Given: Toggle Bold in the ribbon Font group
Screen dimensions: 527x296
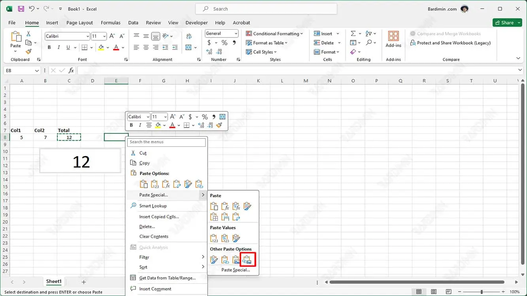Looking at the screenshot, I should point(49,47).
